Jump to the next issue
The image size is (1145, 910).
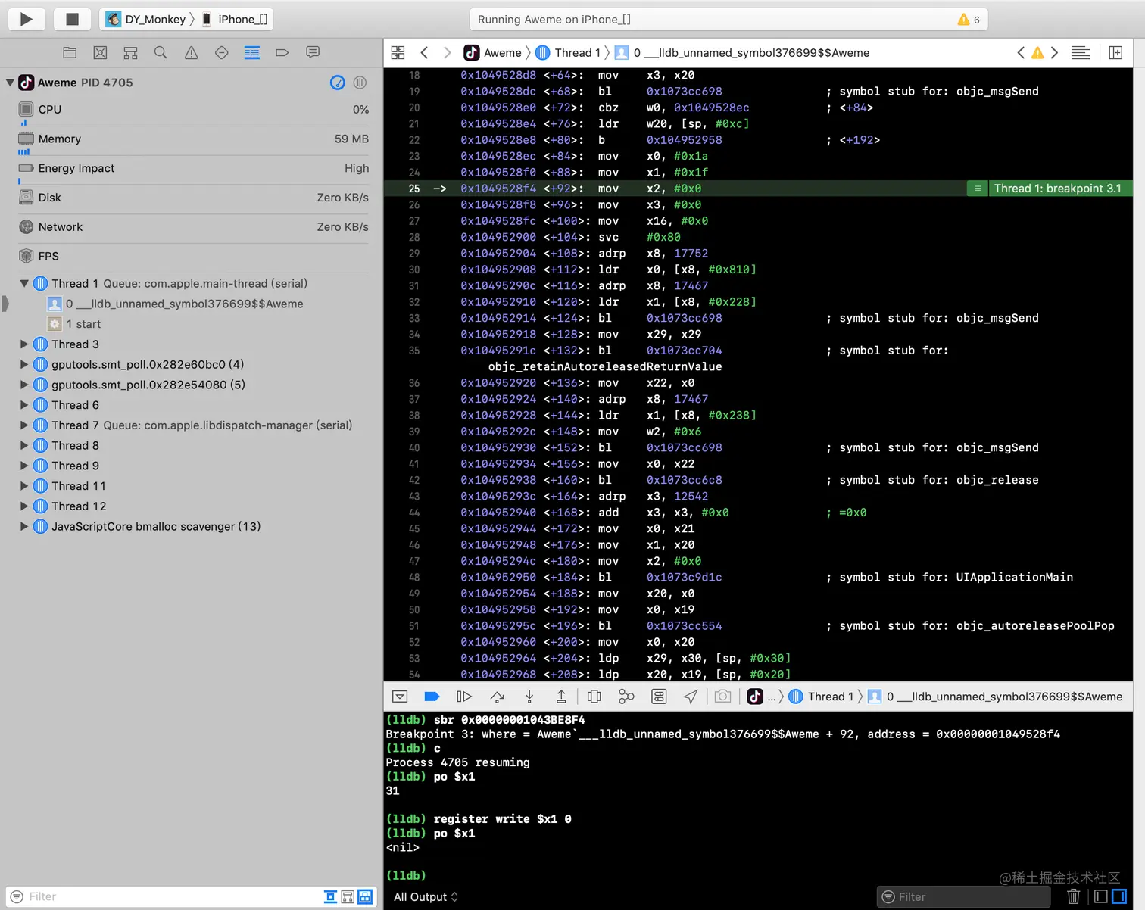[1054, 52]
